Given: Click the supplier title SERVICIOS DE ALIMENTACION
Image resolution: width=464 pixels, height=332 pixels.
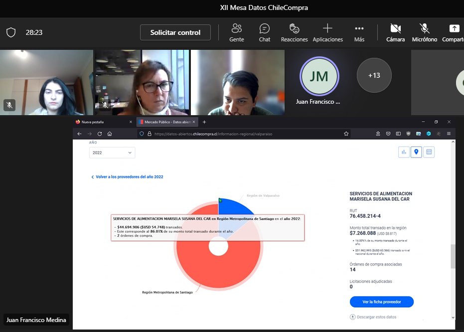Looking at the screenshot, I should (x=381, y=196).
